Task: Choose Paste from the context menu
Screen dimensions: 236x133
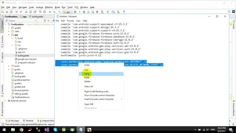Action: pyautogui.click(x=101, y=78)
